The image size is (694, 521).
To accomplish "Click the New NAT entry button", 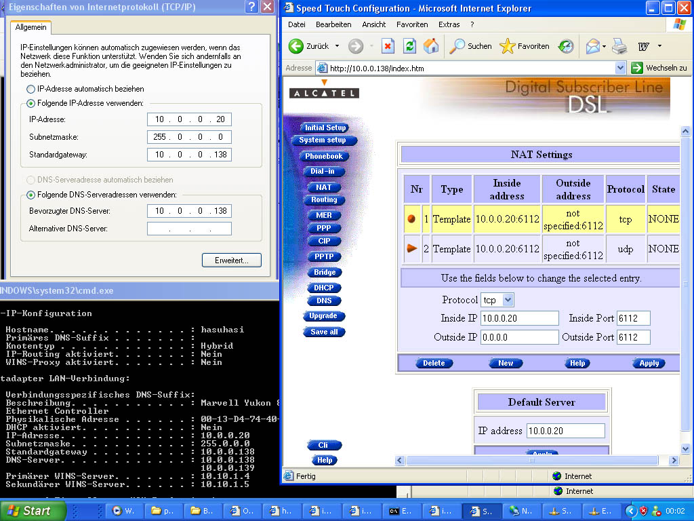I will 506,363.
